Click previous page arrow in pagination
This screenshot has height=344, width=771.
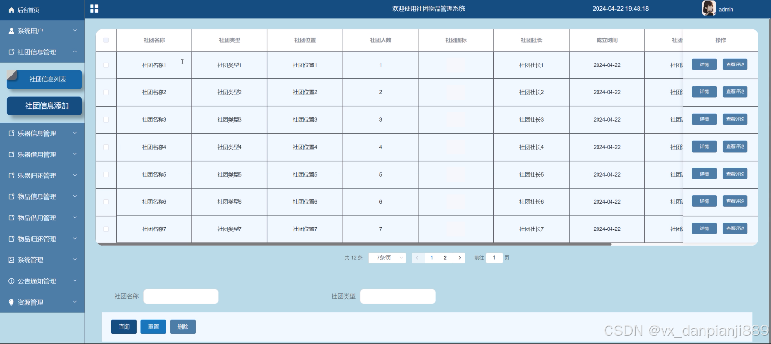tap(417, 258)
